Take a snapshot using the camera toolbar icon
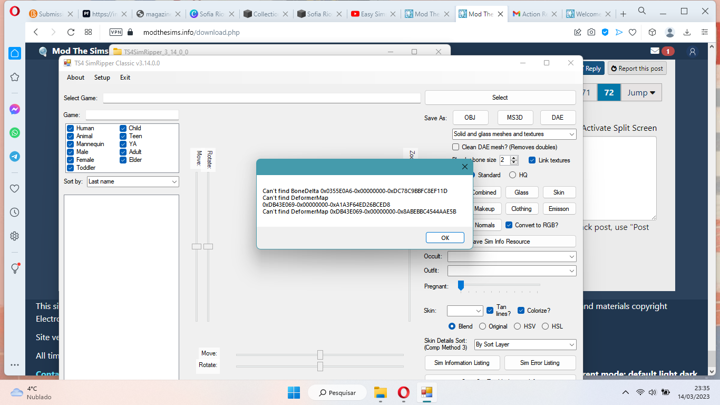This screenshot has width=720, height=405. point(591,32)
